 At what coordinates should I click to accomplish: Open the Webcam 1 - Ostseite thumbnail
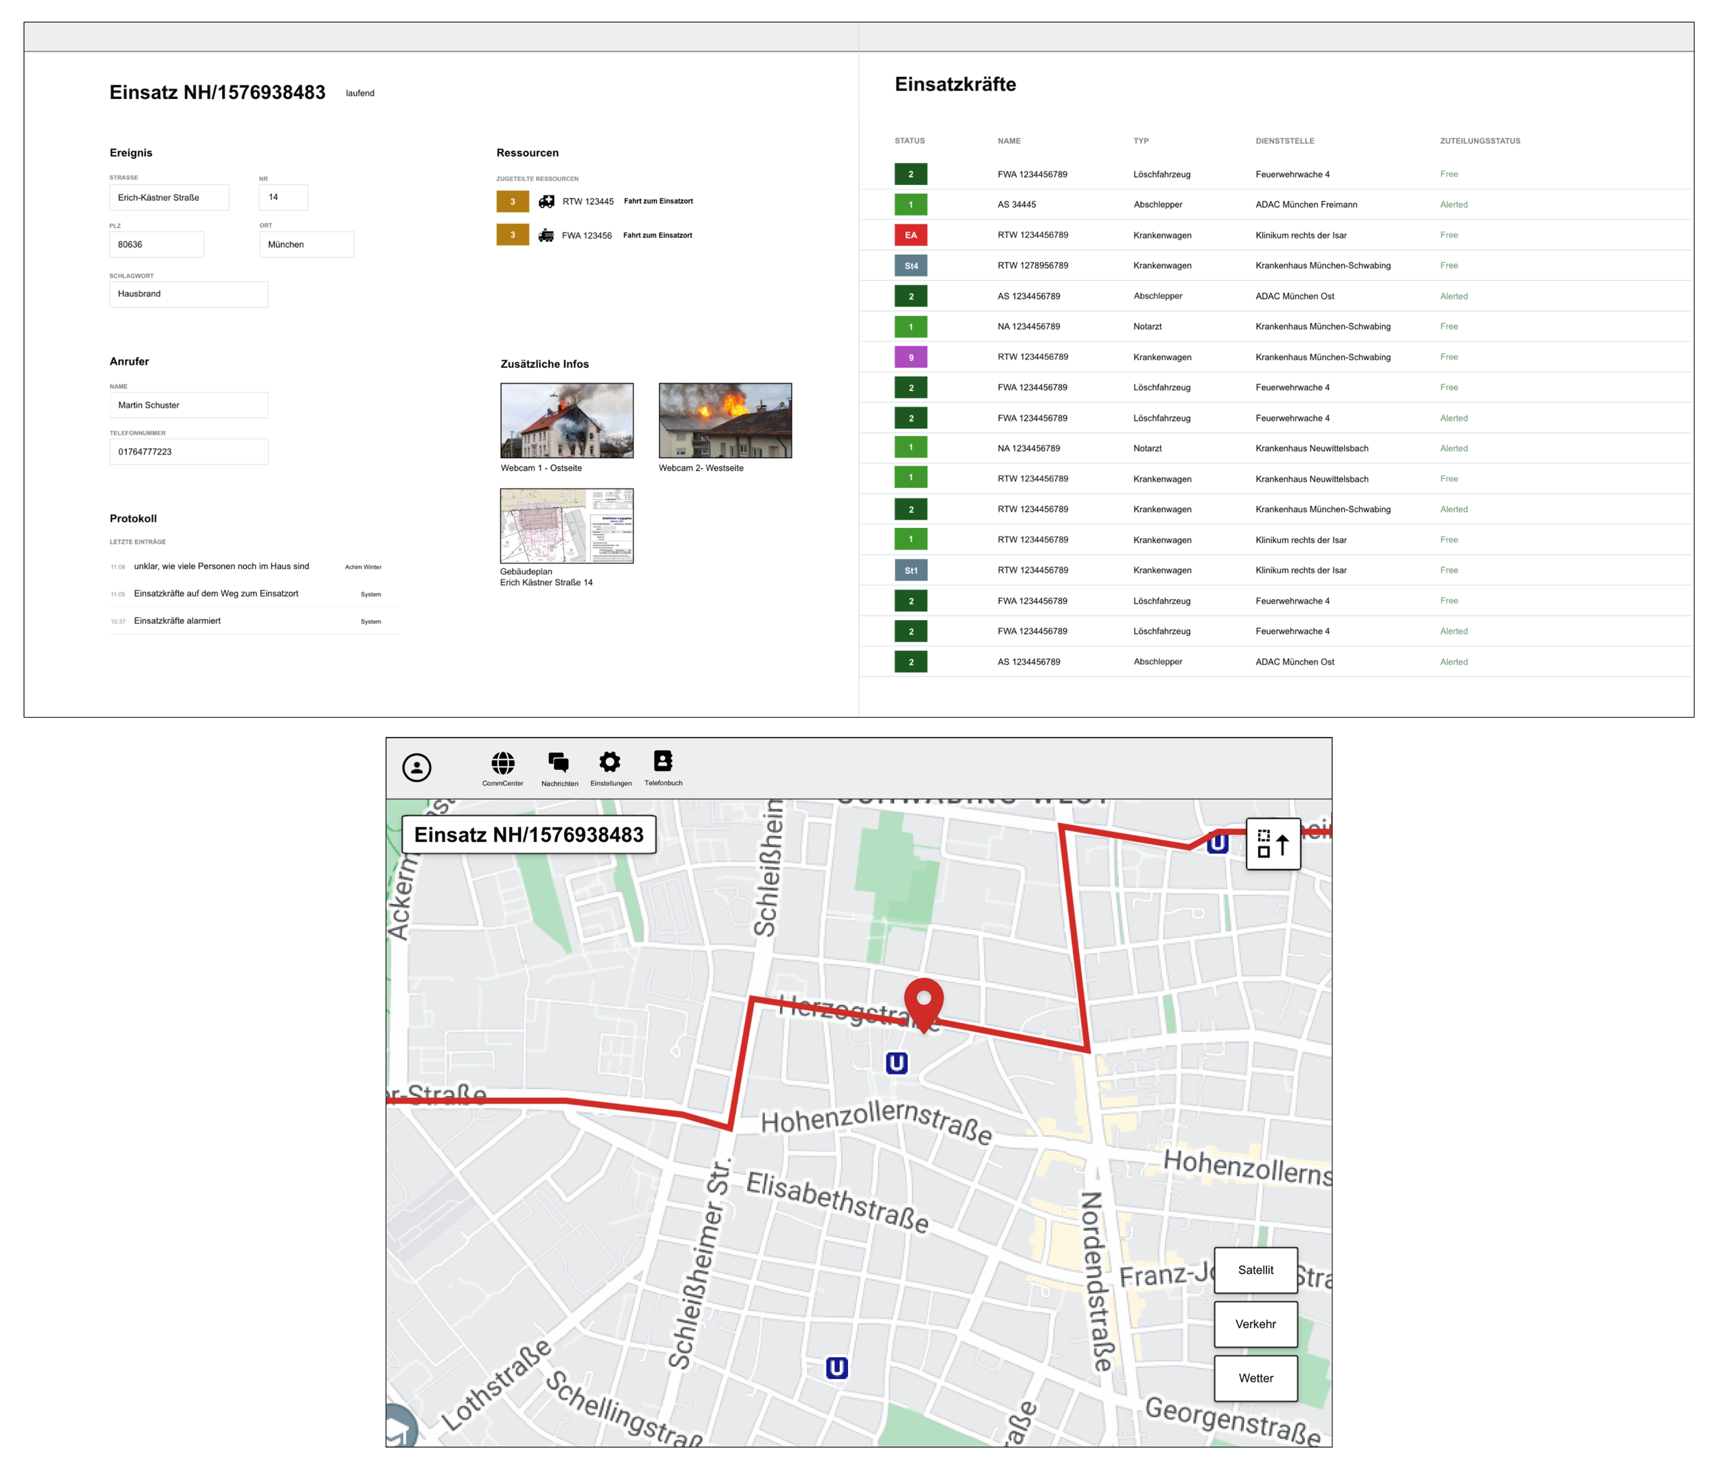click(x=566, y=421)
